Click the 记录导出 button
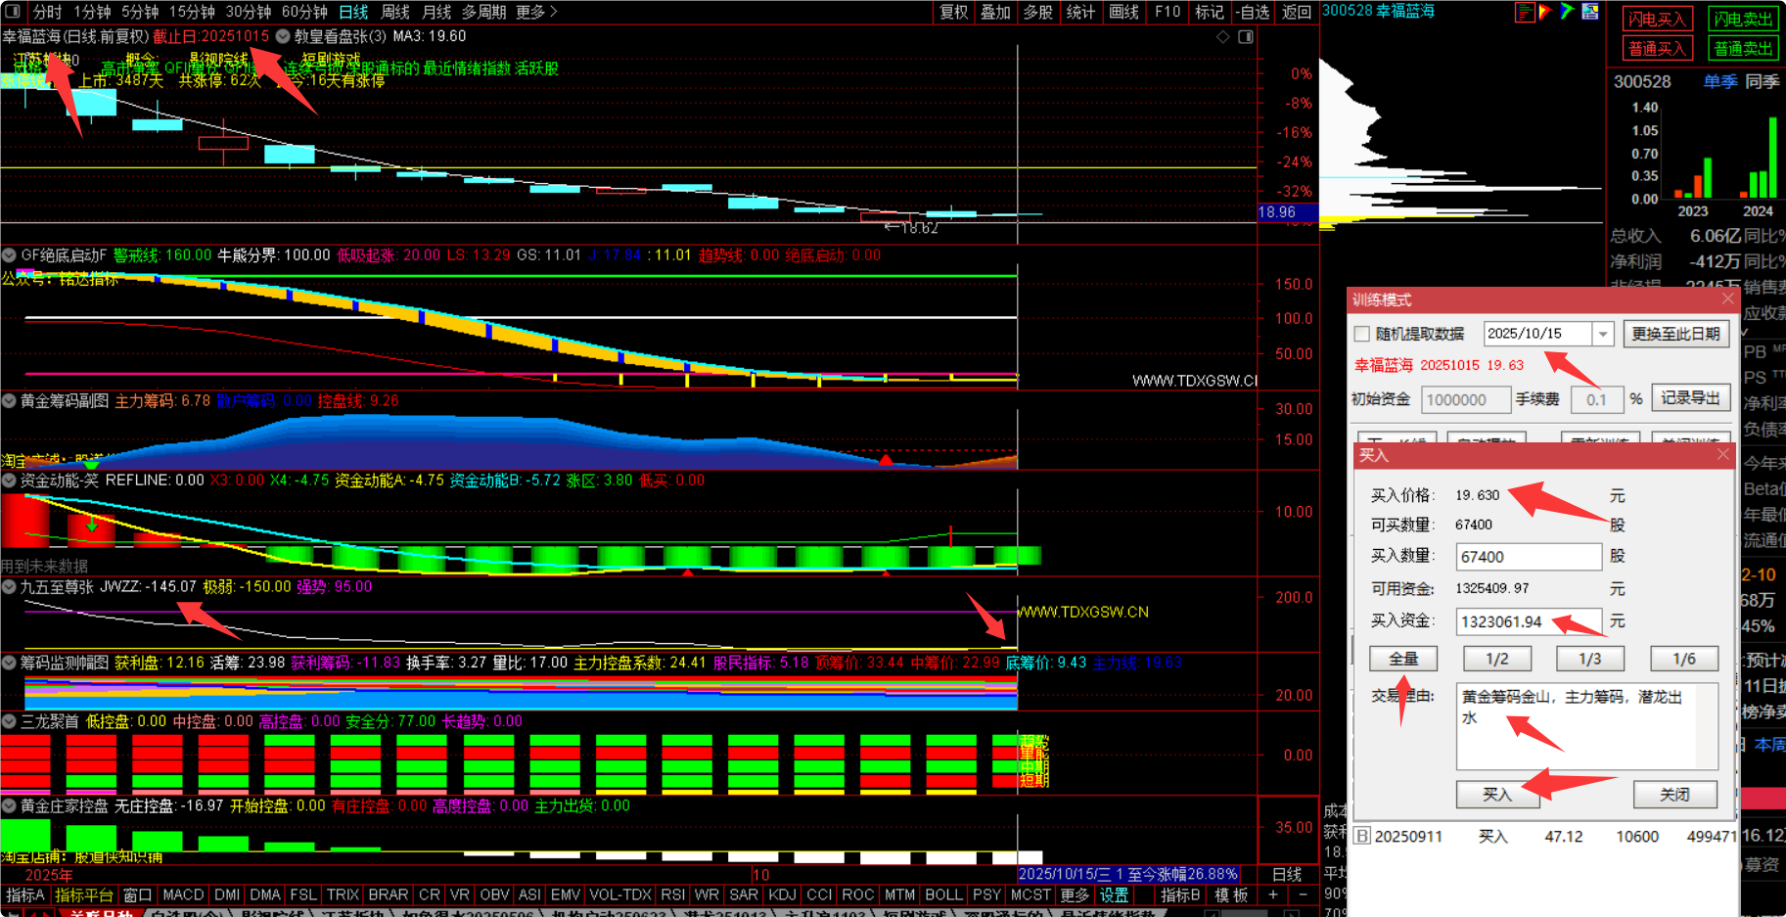 (x=1690, y=398)
